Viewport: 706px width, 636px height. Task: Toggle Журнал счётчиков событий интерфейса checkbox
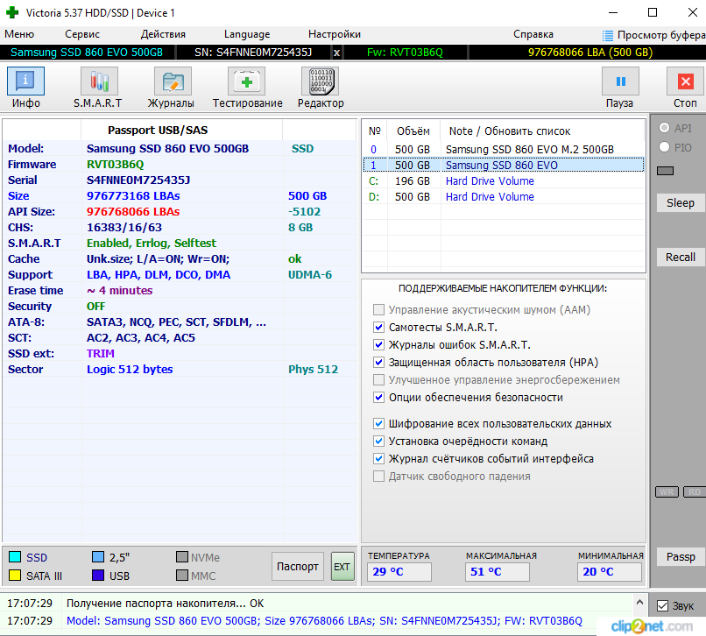click(378, 459)
